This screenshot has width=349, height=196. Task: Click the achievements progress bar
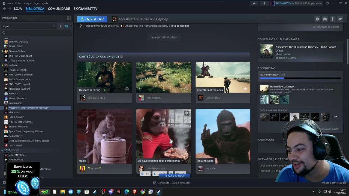click(x=300, y=78)
